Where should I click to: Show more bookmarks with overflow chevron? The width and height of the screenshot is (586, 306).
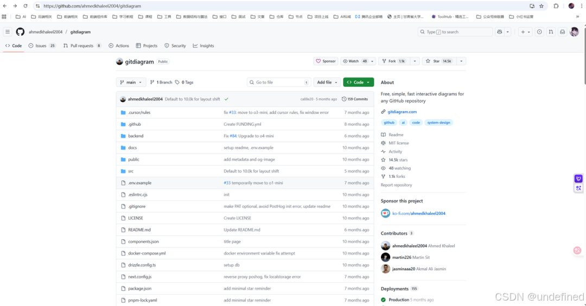[578, 16]
